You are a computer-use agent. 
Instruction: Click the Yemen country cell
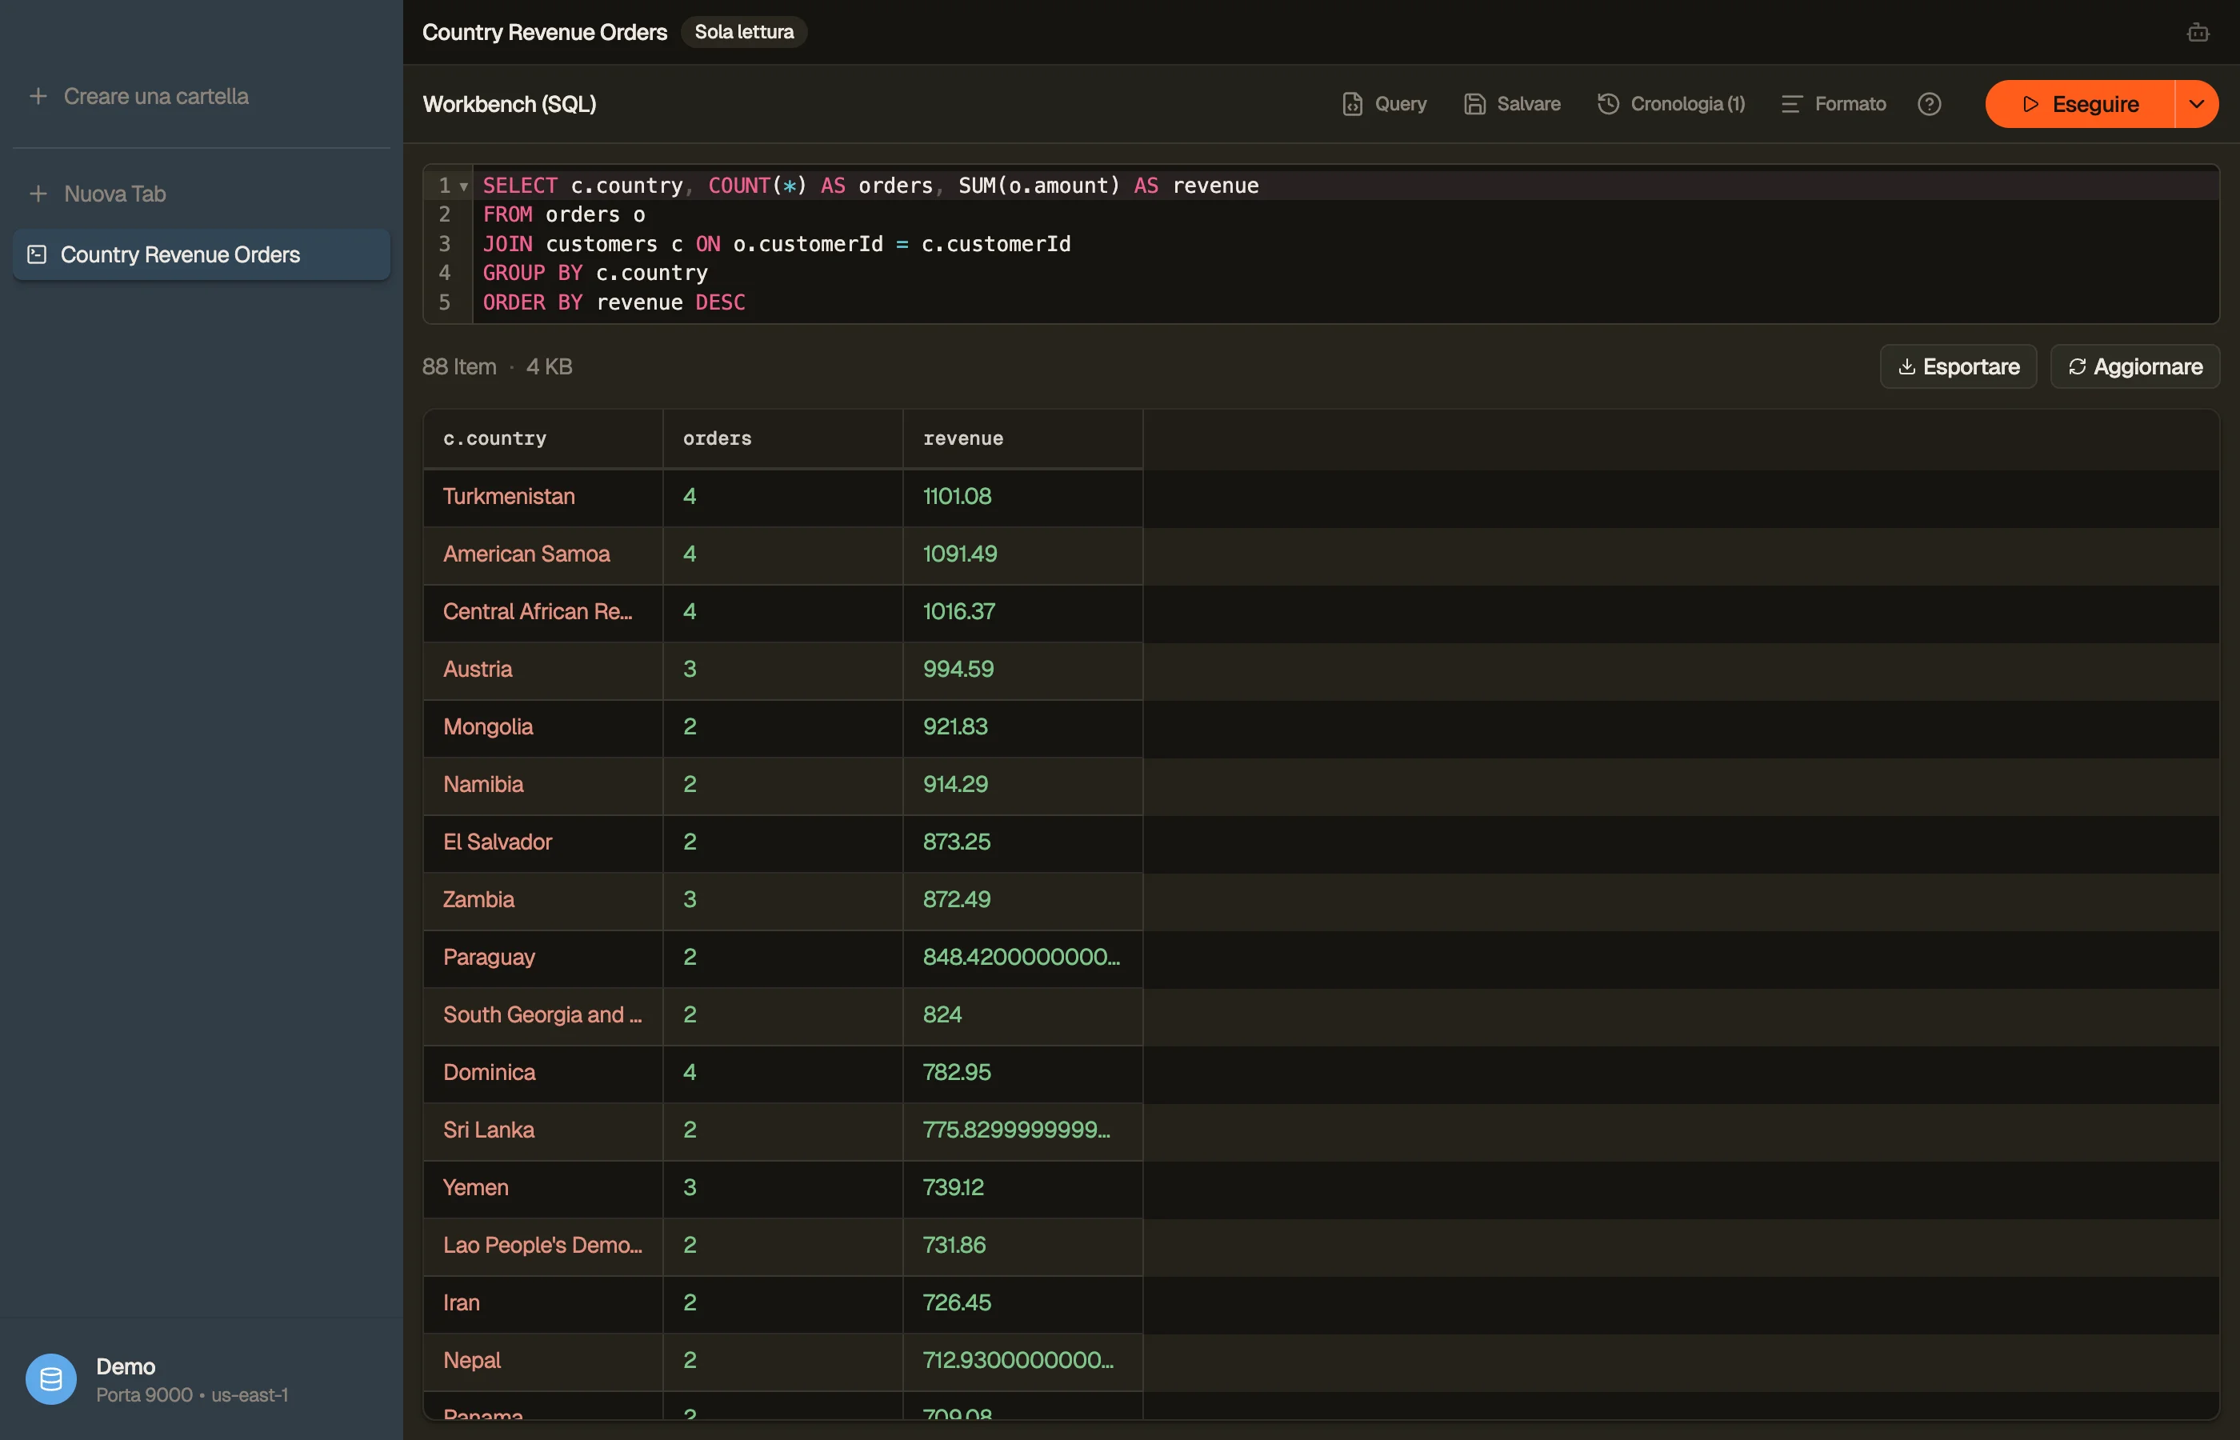point(543,1187)
